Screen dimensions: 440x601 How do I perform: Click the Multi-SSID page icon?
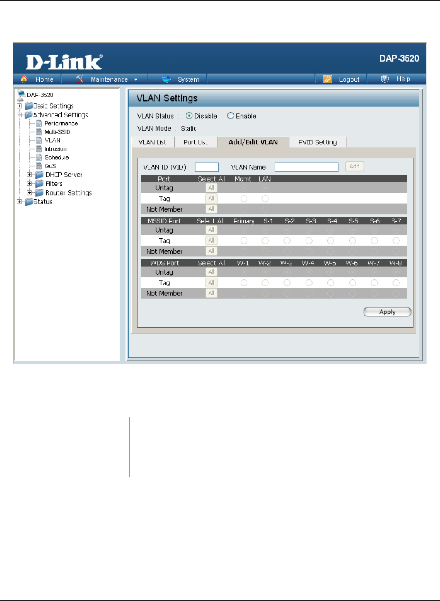[39, 132]
